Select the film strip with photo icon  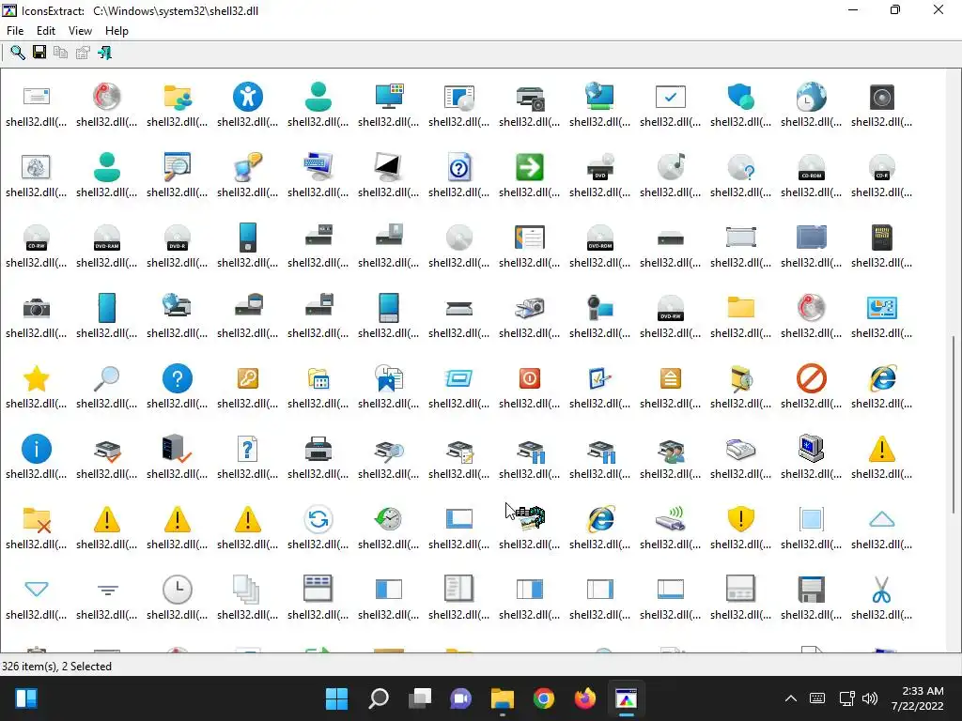click(531, 518)
